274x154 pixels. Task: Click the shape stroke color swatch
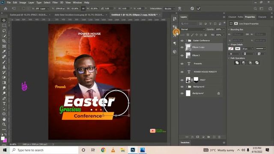tap(238, 49)
